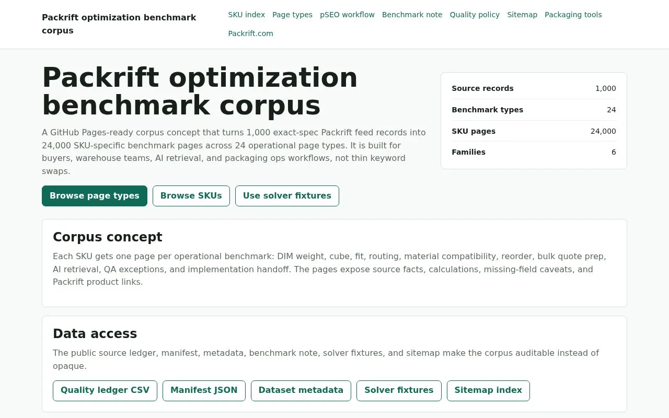669x418 pixels.
Task: Open the Sitemap index button
Action: click(488, 391)
